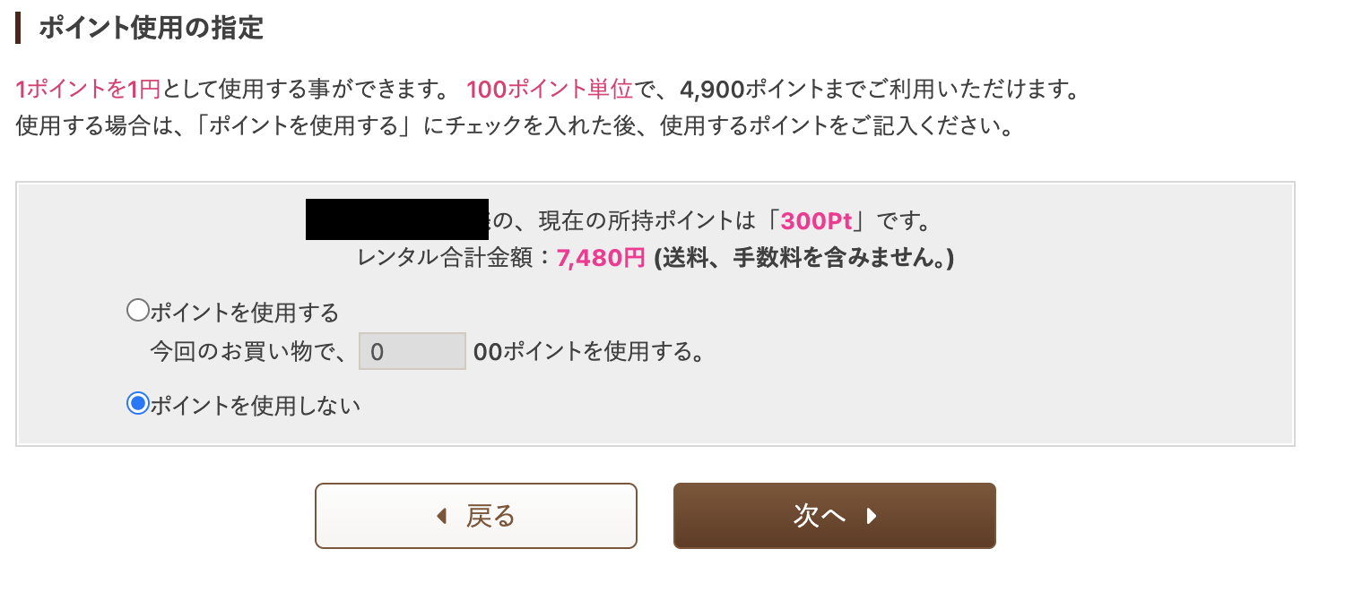The image size is (1354, 609).
Task: Select the 'ポイントを使用する' radio button
Action: click(138, 311)
